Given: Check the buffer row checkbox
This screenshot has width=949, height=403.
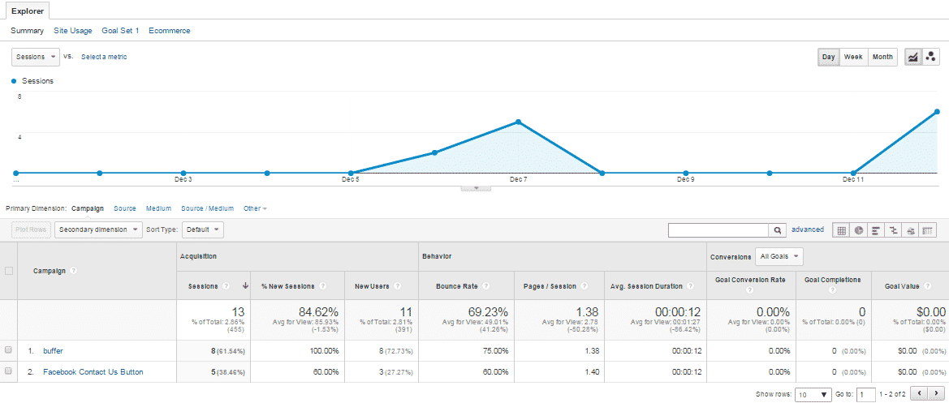Looking at the screenshot, I should tap(8, 349).
